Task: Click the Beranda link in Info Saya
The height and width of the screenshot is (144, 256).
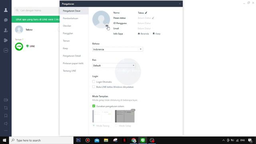Action: [x=143, y=34]
